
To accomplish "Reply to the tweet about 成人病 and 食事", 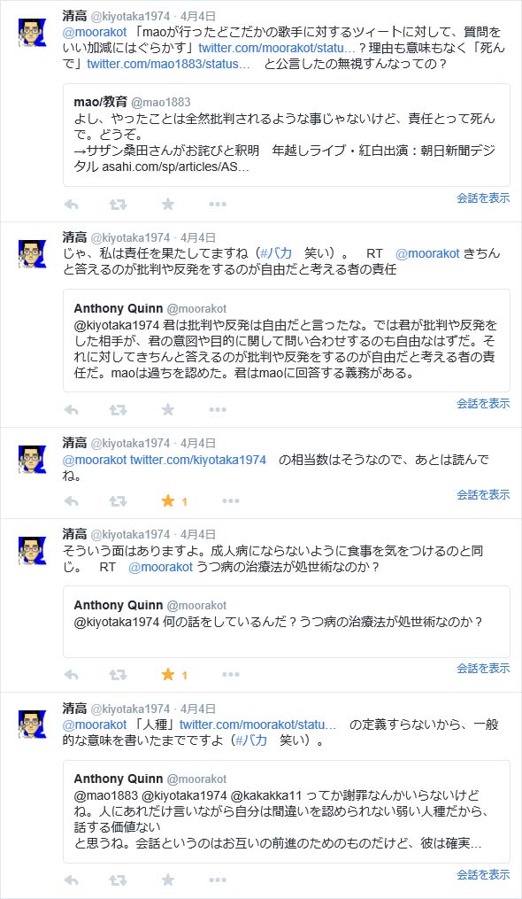I will click(71, 674).
